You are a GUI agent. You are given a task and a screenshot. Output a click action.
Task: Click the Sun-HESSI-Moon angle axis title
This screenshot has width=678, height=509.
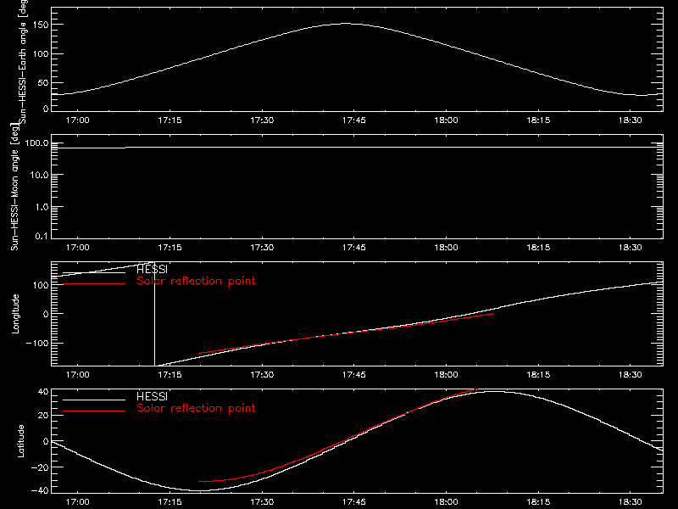coord(14,187)
